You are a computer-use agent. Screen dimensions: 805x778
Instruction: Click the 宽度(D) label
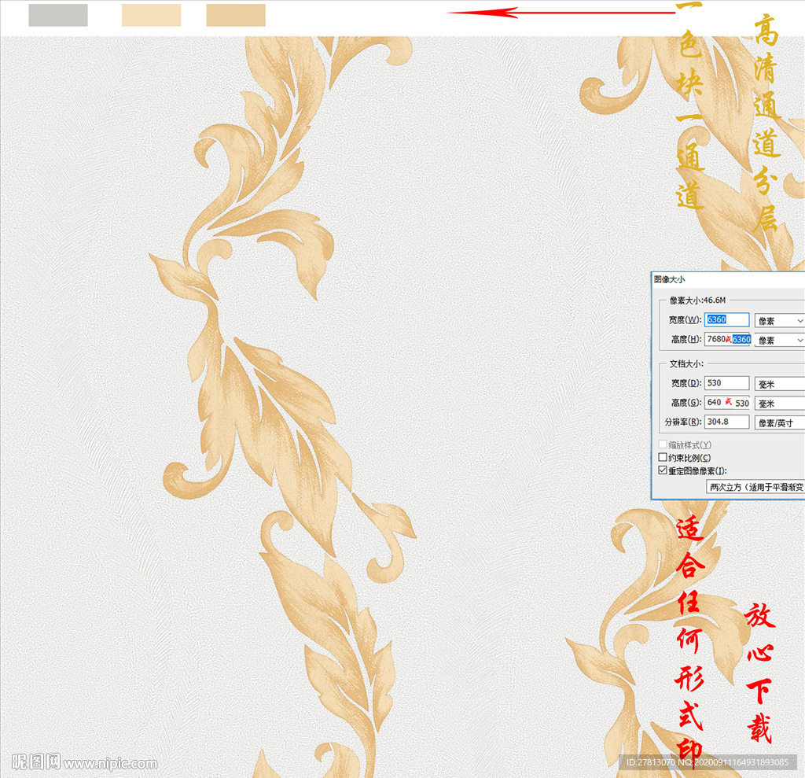(686, 383)
